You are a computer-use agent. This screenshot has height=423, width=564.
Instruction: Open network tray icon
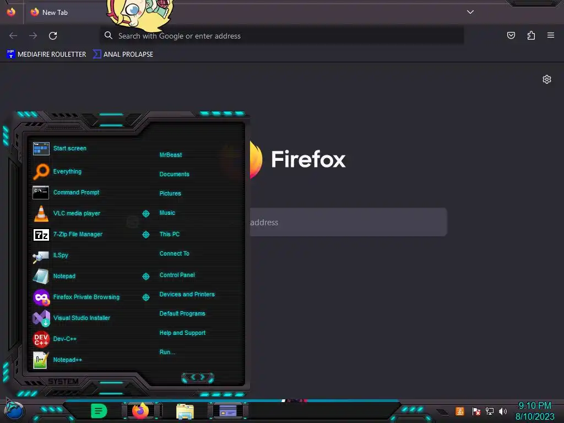pyautogui.click(x=490, y=411)
